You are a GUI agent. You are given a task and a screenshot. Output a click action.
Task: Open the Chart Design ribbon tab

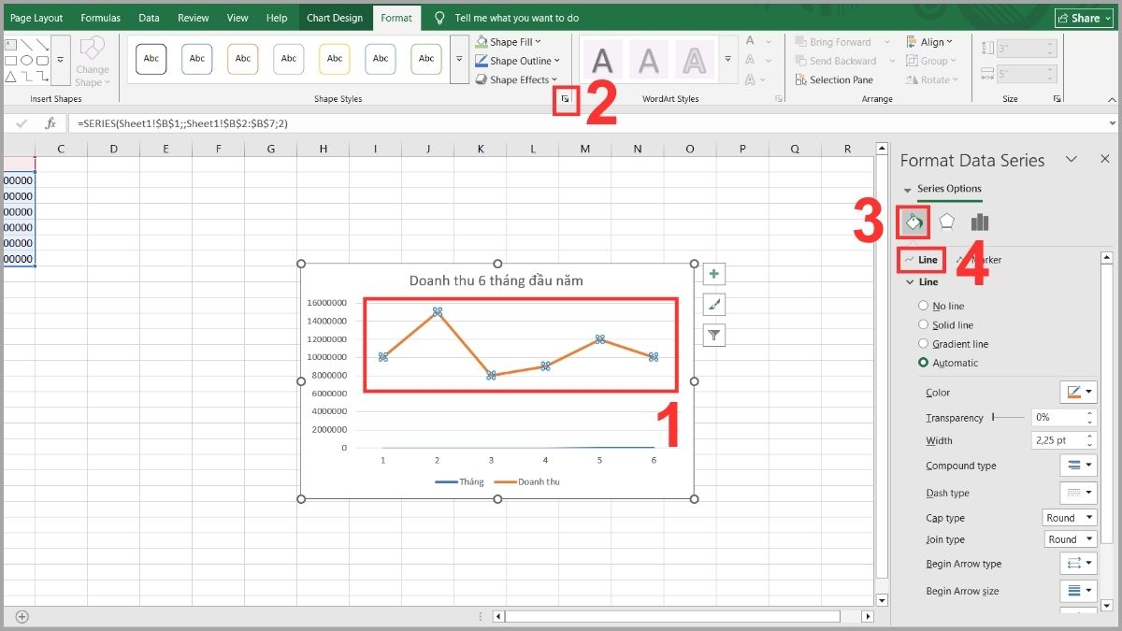click(335, 18)
